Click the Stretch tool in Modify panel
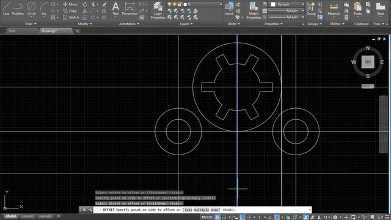 click(x=71, y=18)
